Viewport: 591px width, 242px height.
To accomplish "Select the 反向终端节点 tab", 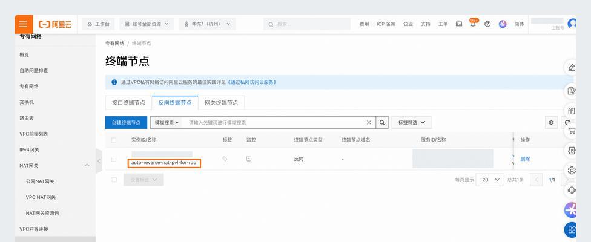I will pyautogui.click(x=175, y=102).
